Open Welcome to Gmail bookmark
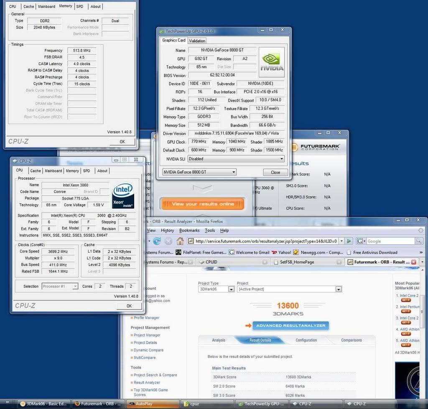Image resolution: width=428 pixels, height=409 pixels. (249, 252)
